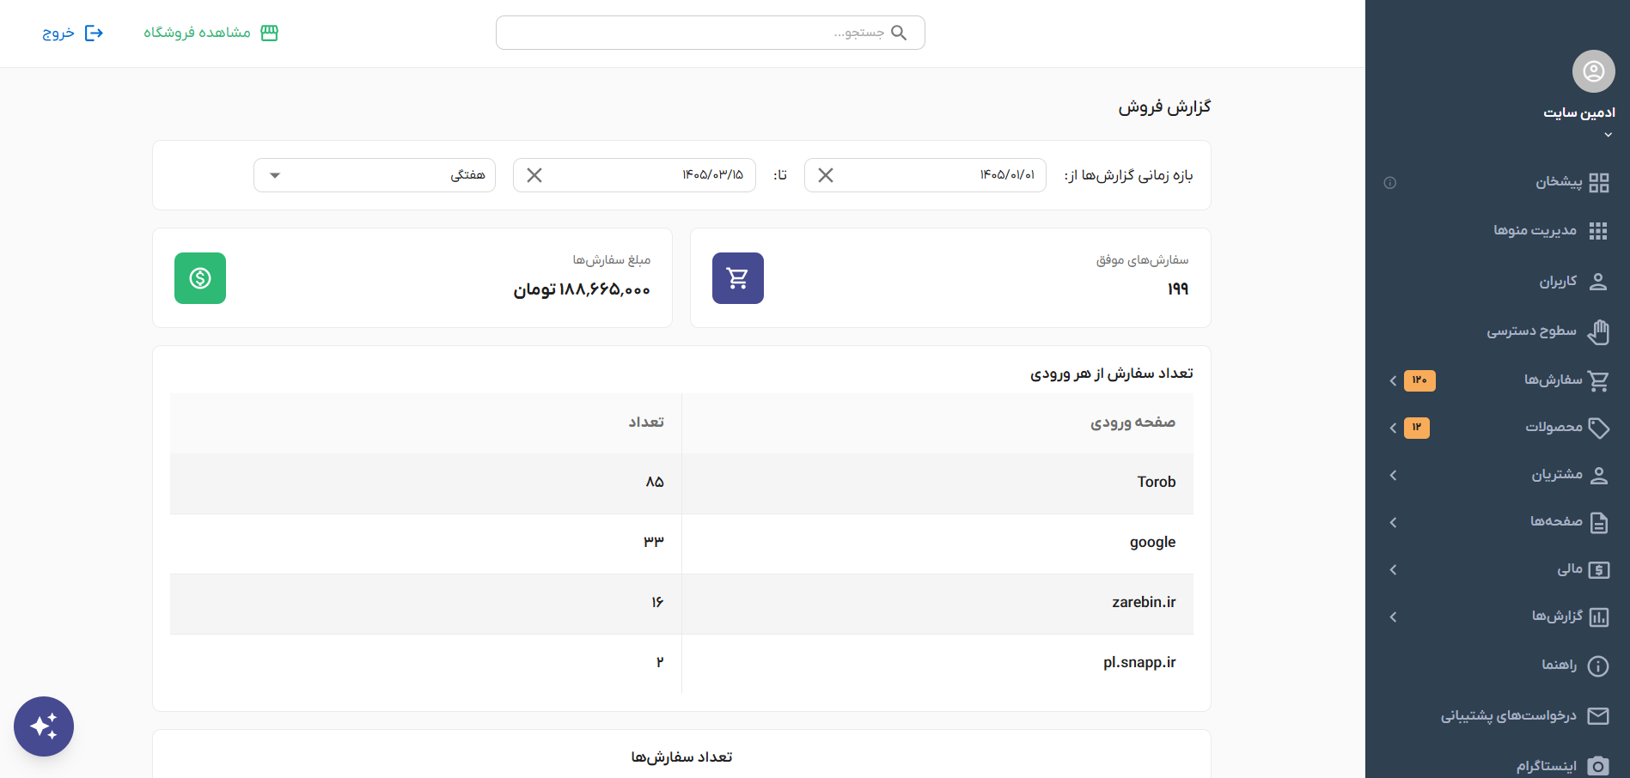Click the start date field ۱۴۰۵/۰۱/۰۱
Image resolution: width=1630 pixels, height=778 pixels.
point(925,175)
